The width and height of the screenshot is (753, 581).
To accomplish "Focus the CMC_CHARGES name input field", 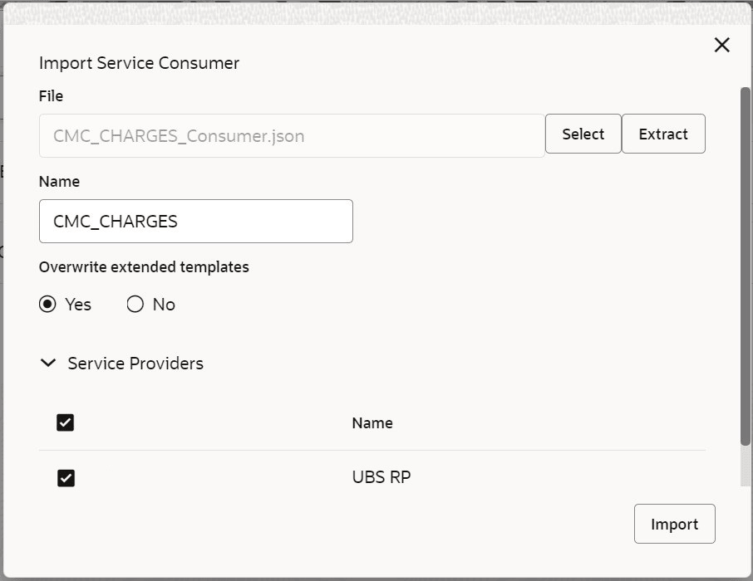I will click(196, 222).
